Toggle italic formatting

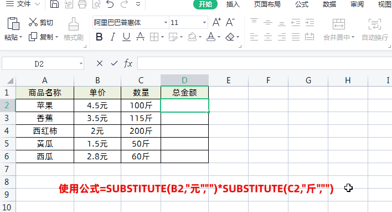point(113,37)
